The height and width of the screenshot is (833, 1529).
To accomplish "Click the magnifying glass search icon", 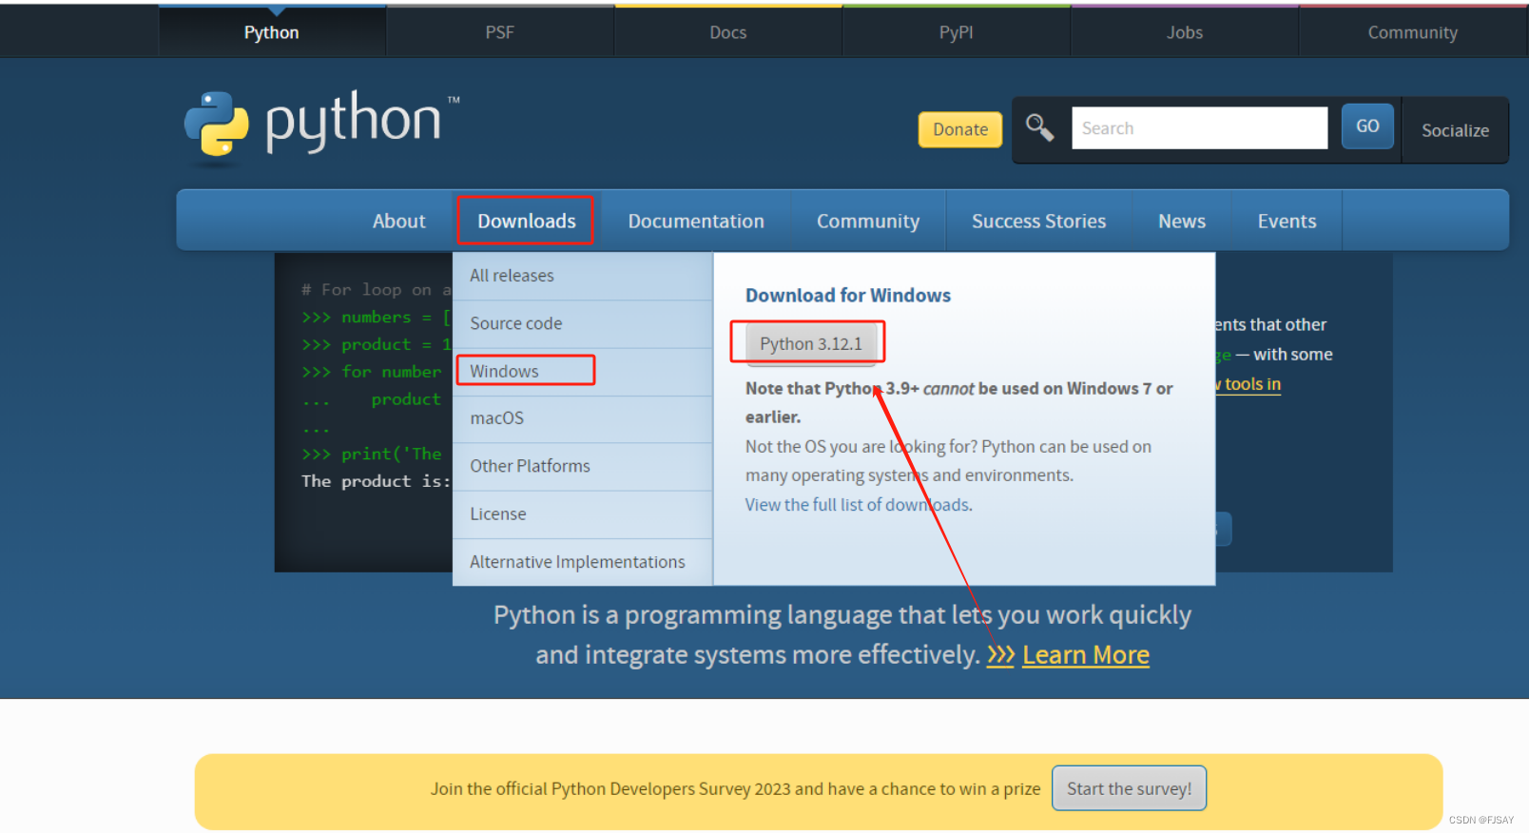I will tap(1039, 127).
